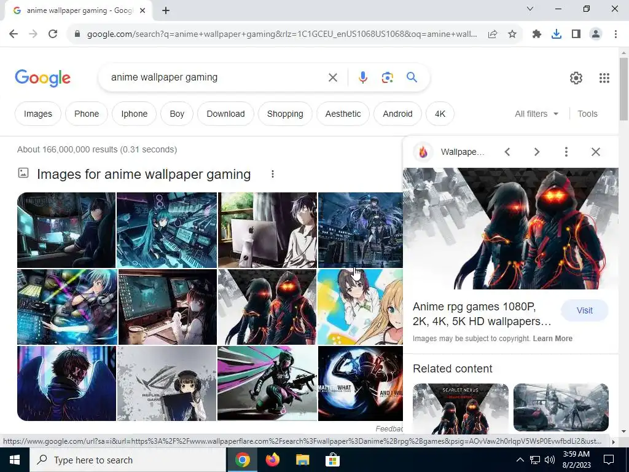Open Chrome downloads icon

pos(557,34)
